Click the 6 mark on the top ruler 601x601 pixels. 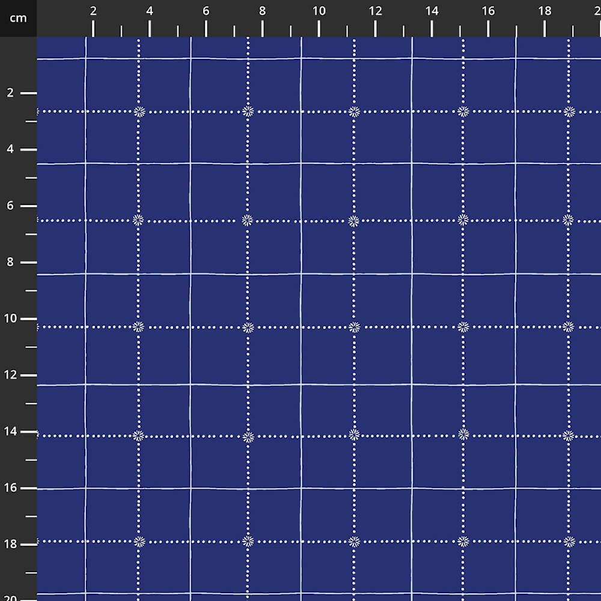point(206,11)
